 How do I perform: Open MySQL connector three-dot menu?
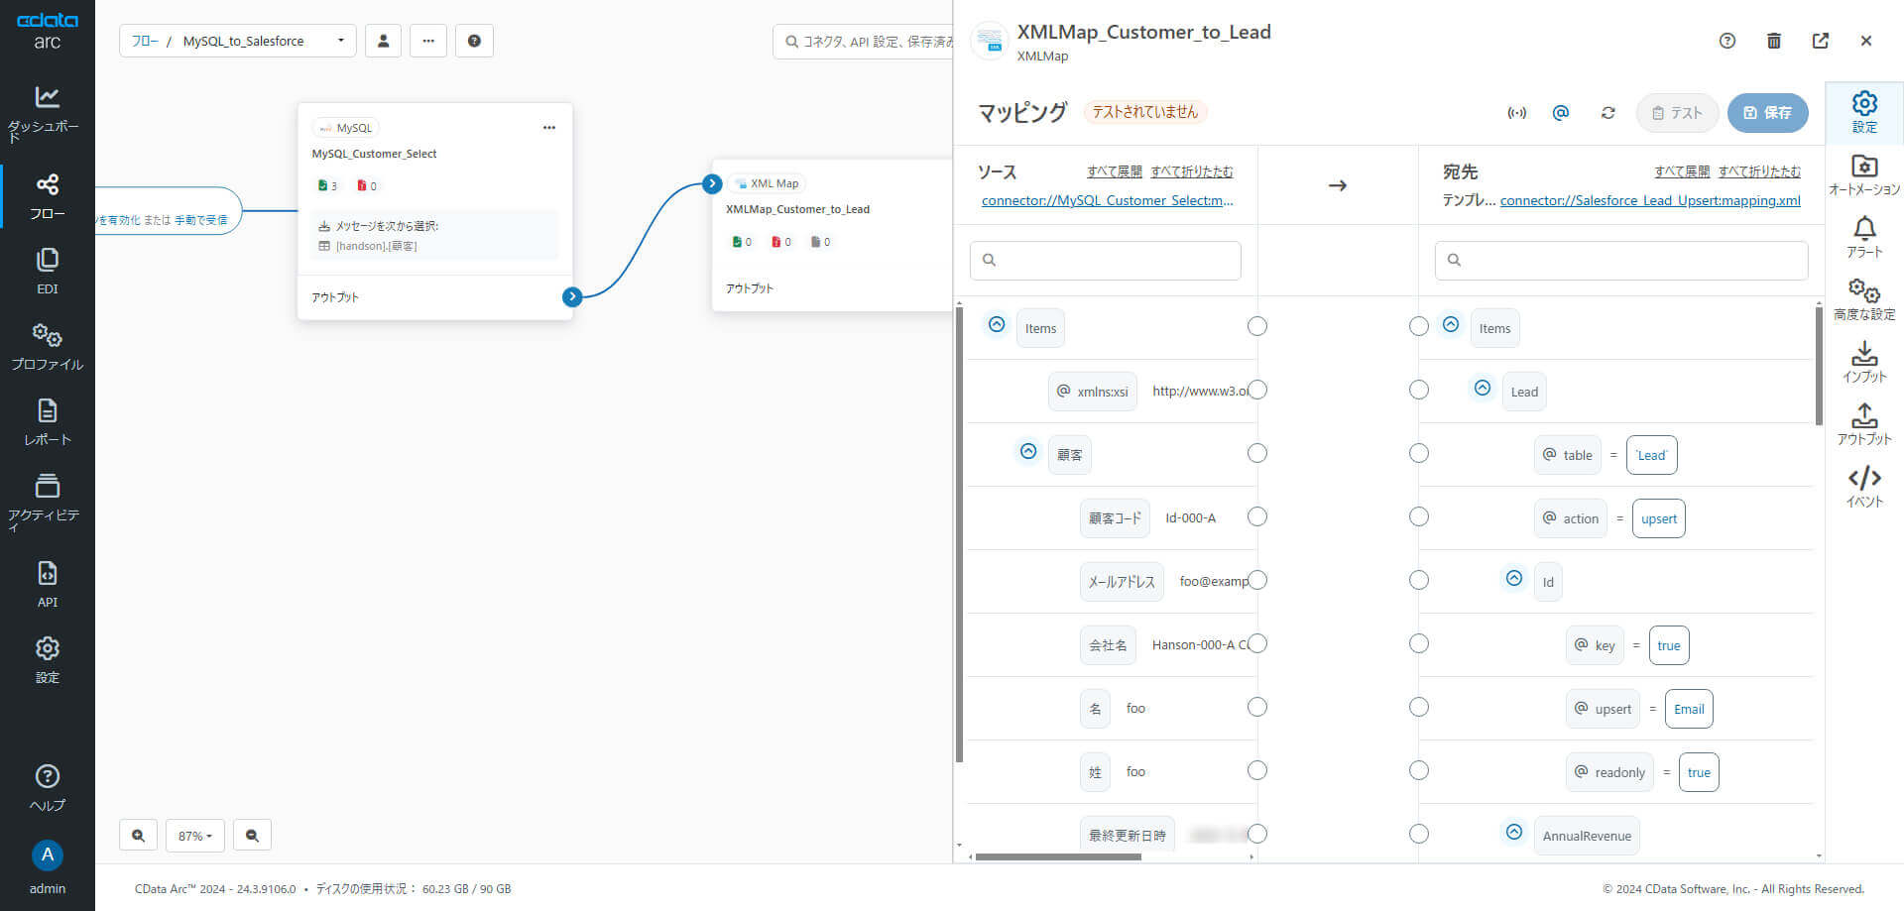[549, 128]
